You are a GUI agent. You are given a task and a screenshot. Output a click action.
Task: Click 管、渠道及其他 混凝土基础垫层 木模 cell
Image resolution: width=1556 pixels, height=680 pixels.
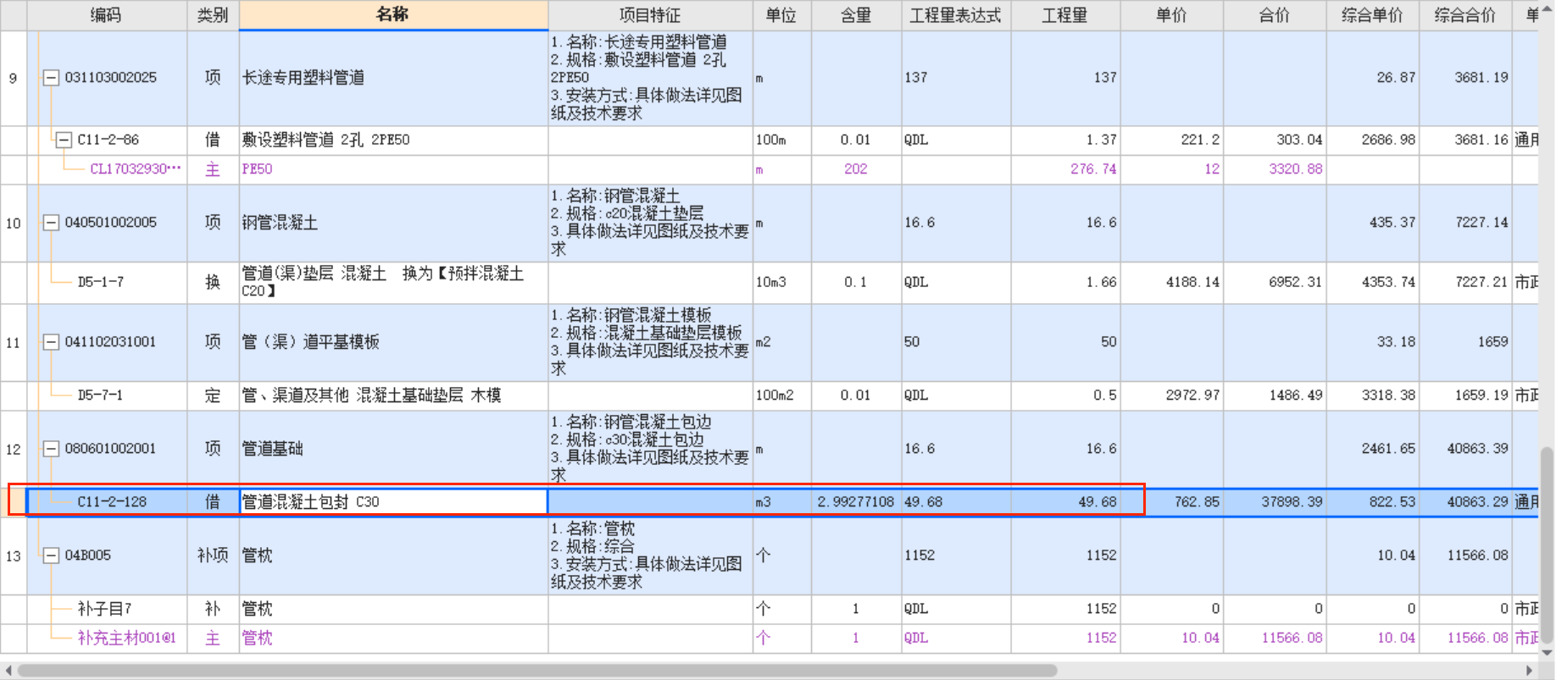[393, 395]
